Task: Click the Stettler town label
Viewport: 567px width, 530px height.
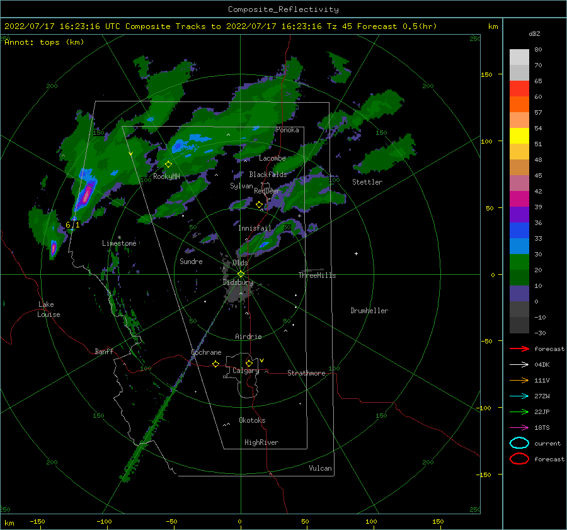Action: 367,182
